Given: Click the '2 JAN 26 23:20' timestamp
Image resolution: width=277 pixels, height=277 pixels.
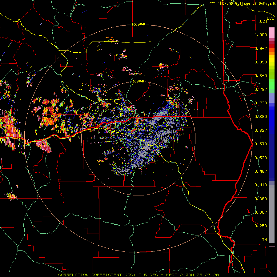Looking at the screenshot, I should [199, 275].
